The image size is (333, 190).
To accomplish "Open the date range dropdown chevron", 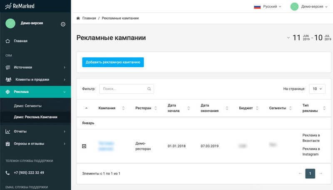I will pyautogui.click(x=288, y=38).
